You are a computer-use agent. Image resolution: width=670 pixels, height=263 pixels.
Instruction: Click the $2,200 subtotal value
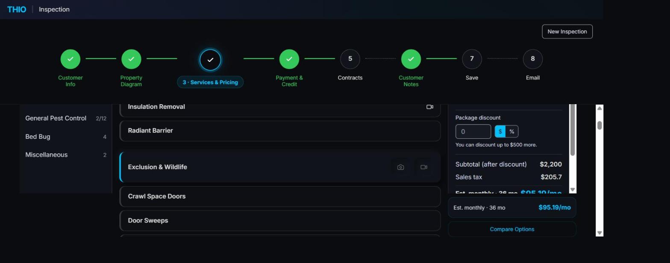551,164
